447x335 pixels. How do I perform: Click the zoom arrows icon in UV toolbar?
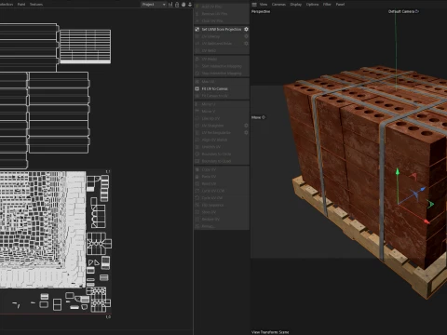coord(190,5)
